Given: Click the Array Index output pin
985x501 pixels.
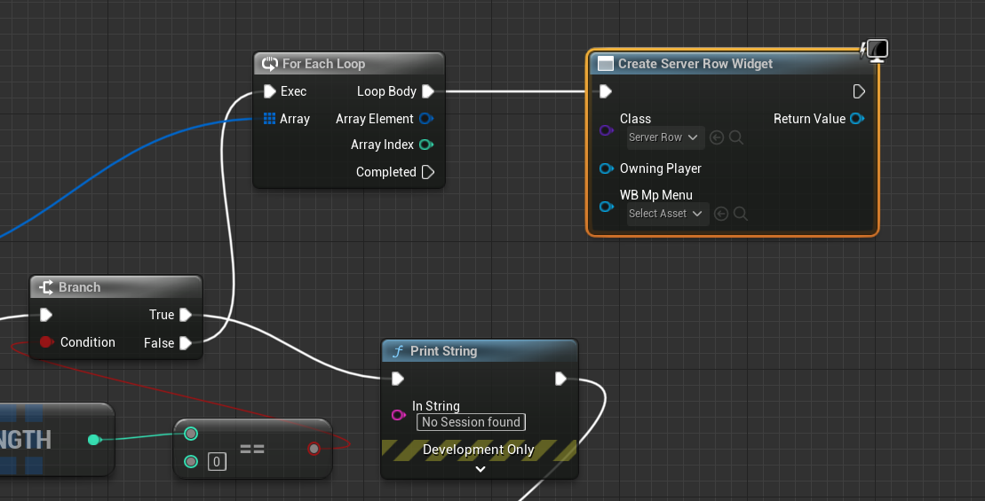Looking at the screenshot, I should click(x=426, y=145).
